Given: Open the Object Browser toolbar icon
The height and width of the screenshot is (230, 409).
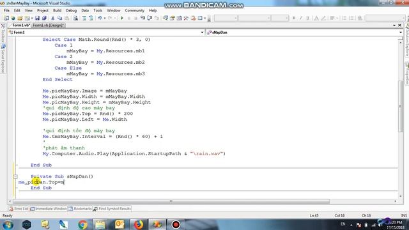Looking at the screenshot, I should coord(179,18).
